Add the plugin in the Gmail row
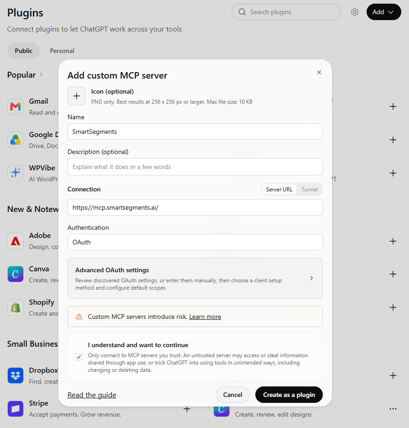The image size is (409, 428). click(x=393, y=106)
